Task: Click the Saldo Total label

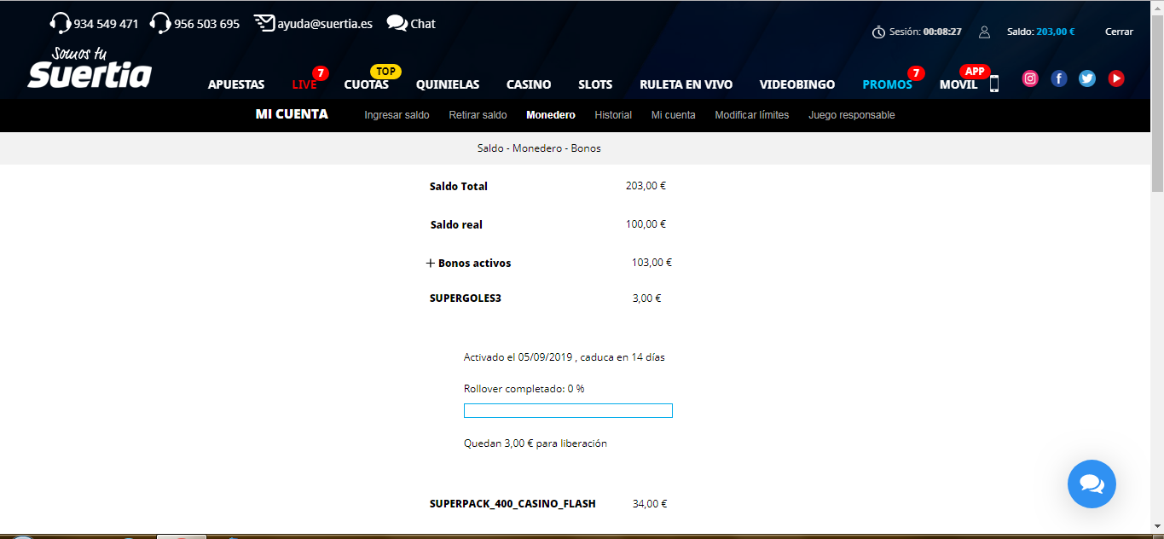Action: click(x=459, y=187)
